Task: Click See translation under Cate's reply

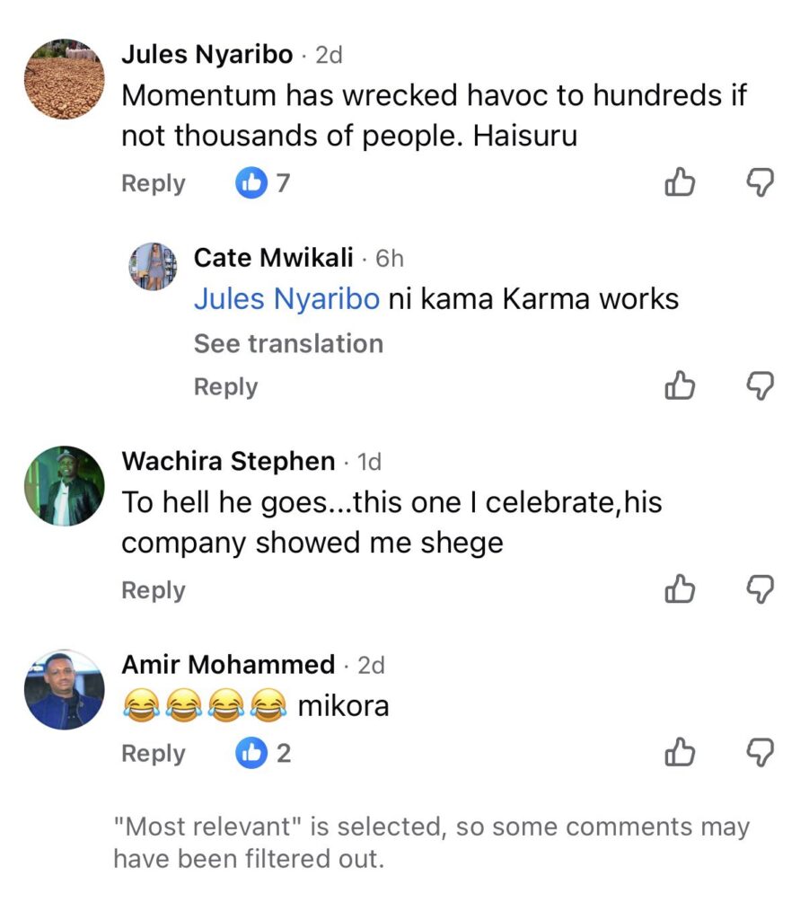Action: tap(288, 343)
